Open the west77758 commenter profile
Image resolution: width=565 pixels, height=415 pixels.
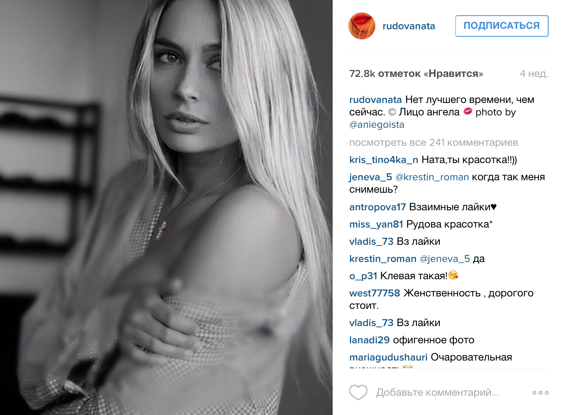(x=374, y=293)
